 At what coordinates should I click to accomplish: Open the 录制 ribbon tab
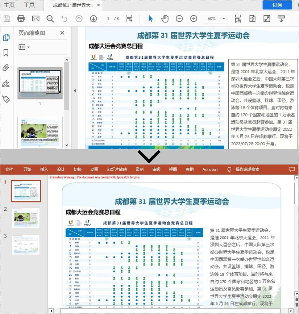[140, 169]
